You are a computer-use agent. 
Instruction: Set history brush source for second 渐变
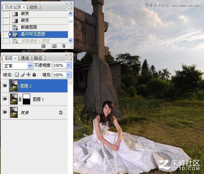6,20
